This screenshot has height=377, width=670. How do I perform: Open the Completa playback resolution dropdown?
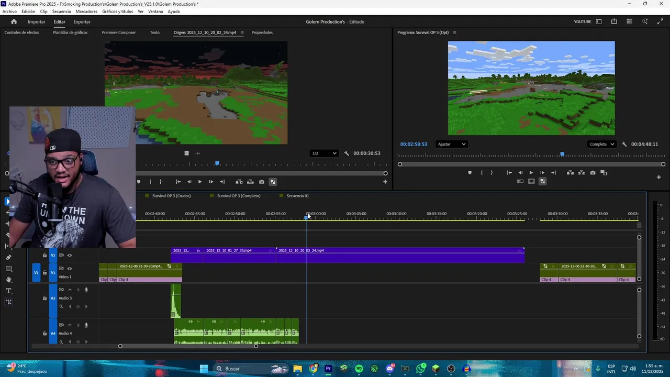(602, 144)
